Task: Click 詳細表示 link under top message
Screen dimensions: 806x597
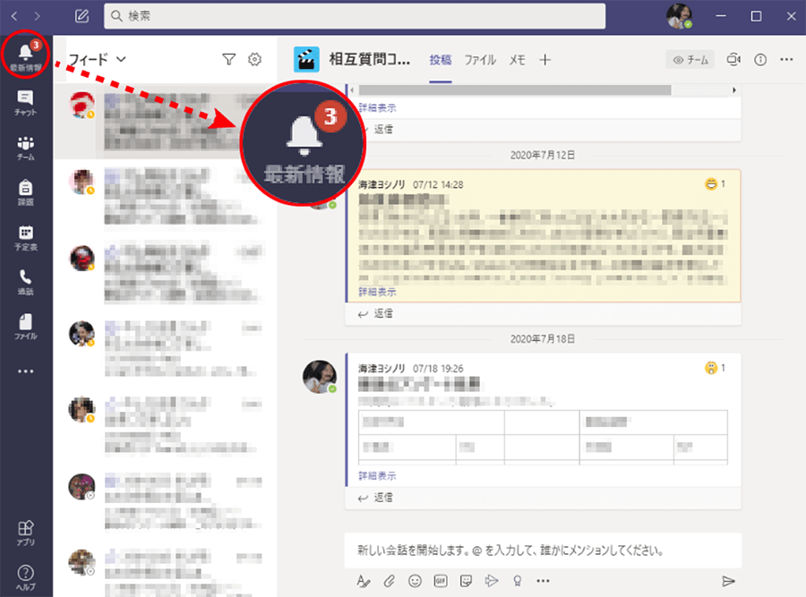Action: pyautogui.click(x=377, y=108)
